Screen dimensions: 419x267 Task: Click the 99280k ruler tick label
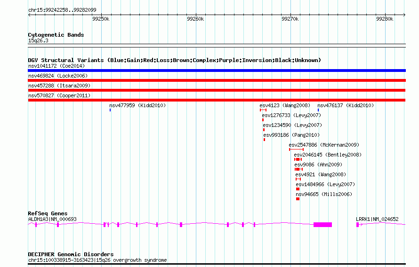click(x=385, y=19)
